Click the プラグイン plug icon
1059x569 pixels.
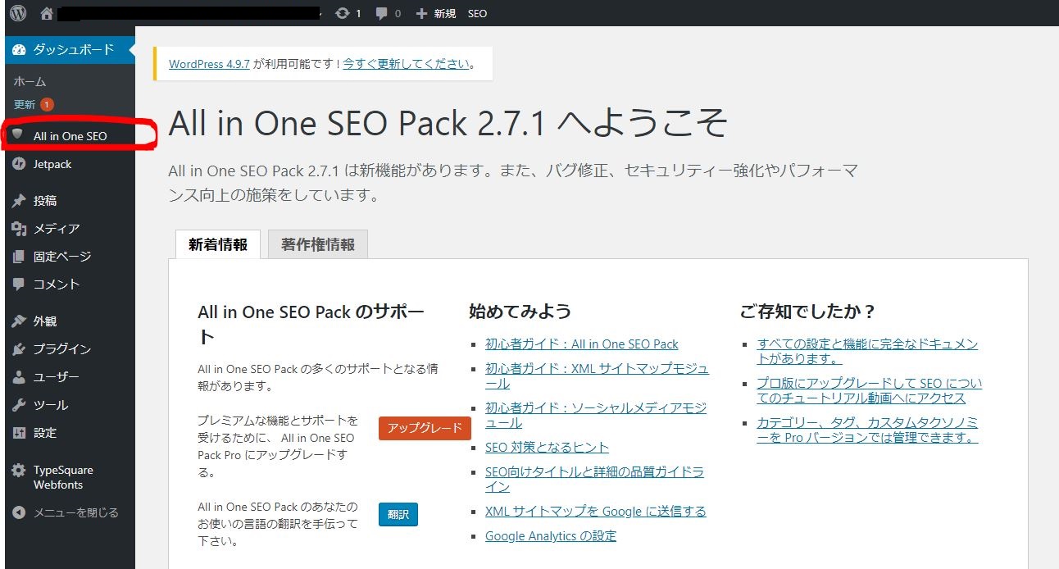pyautogui.click(x=19, y=349)
